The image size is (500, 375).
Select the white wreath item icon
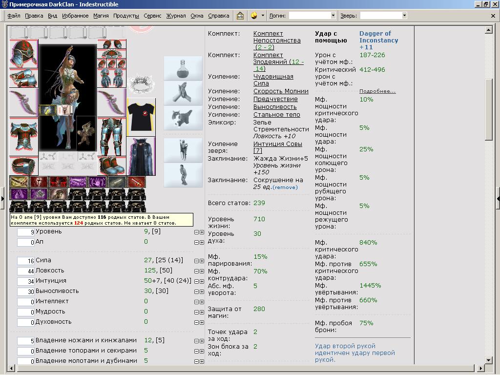(141, 84)
